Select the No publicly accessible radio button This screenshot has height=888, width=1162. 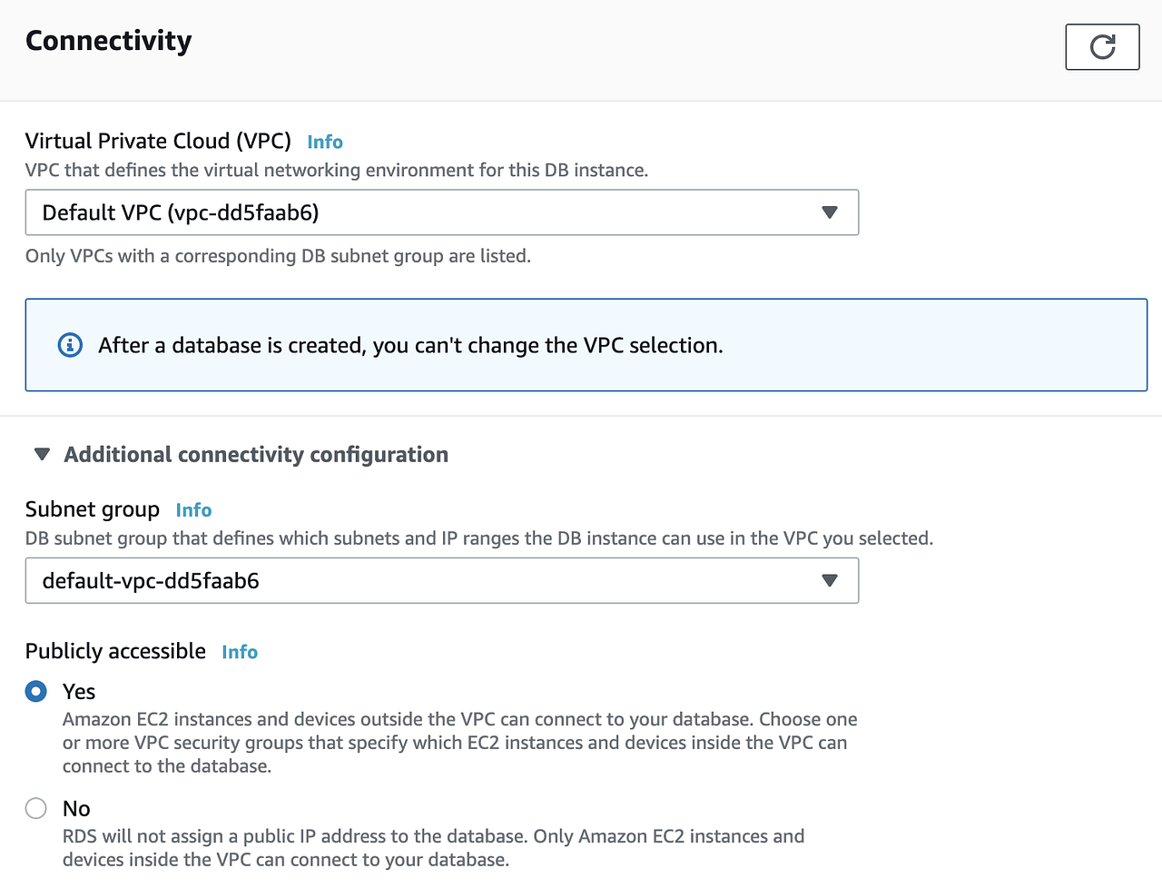tap(35, 808)
